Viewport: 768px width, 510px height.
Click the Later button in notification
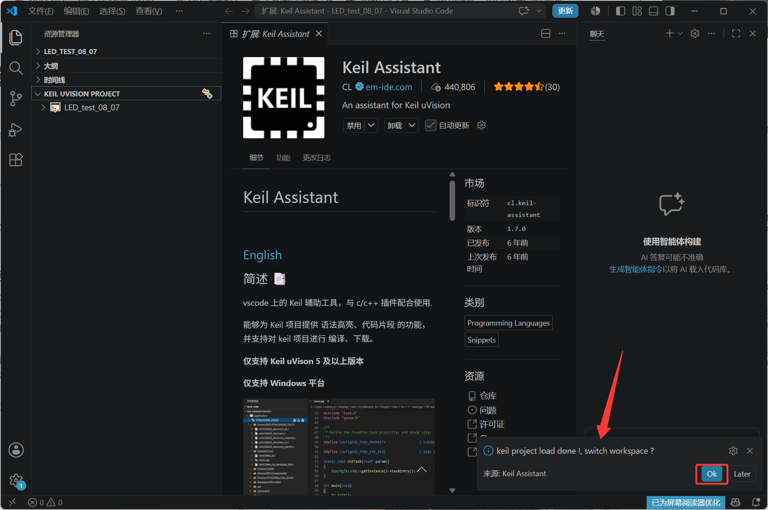point(742,474)
